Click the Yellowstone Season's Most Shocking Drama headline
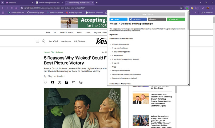 point(161,100)
